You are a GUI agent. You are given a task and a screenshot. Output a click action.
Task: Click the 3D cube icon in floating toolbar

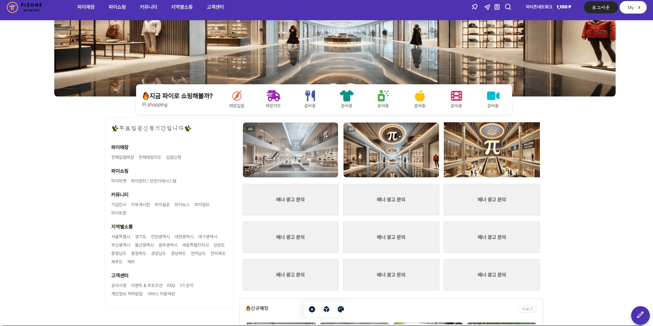326,309
